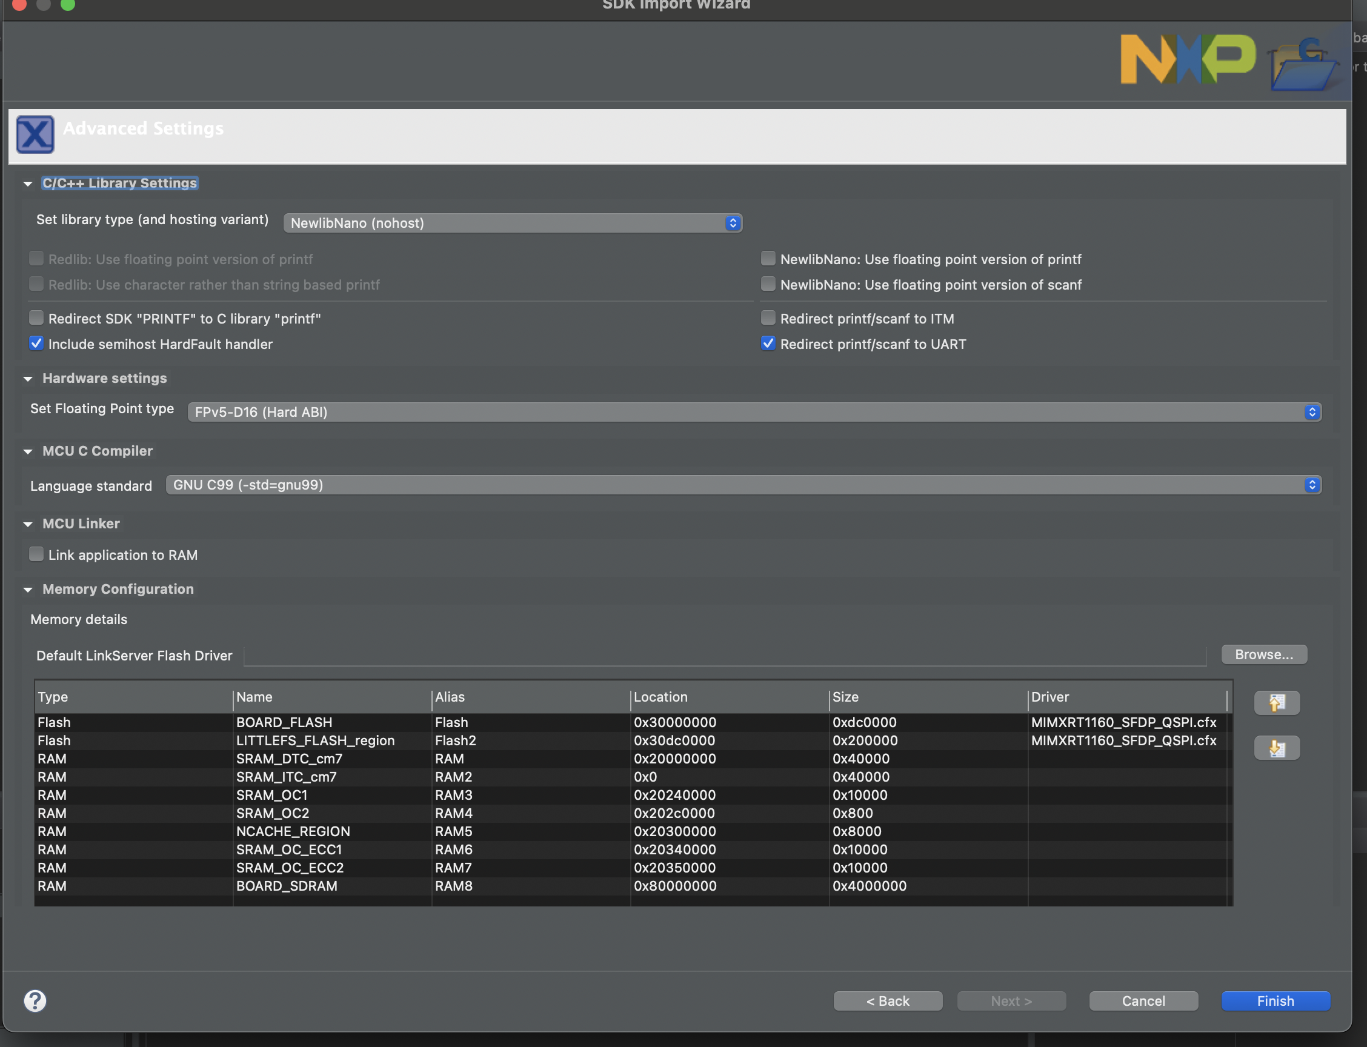Click the help question mark icon
This screenshot has width=1367, height=1047.
click(x=36, y=1001)
